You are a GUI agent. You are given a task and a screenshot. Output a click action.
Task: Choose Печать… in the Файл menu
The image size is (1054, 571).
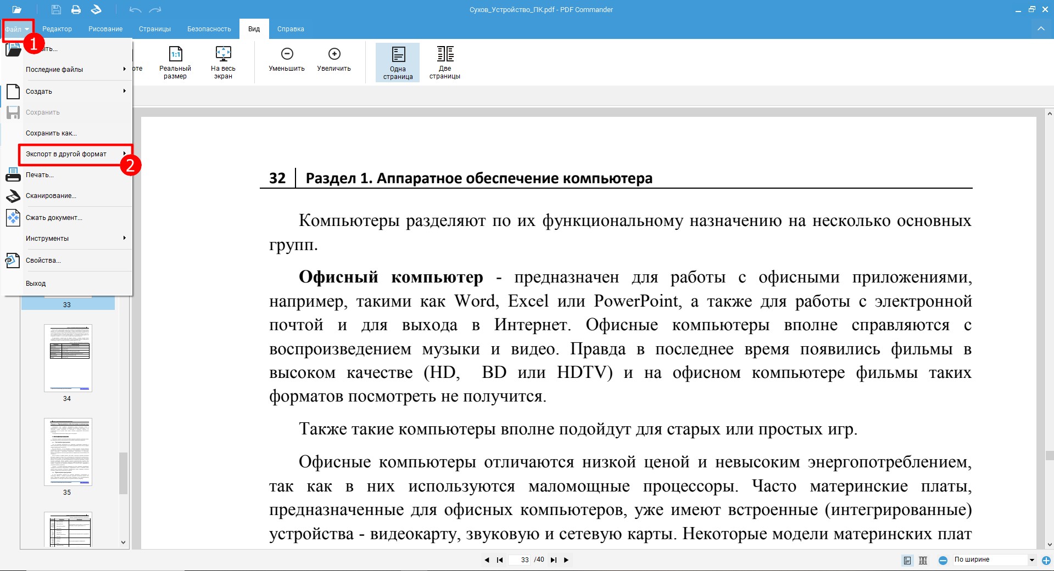pyautogui.click(x=68, y=175)
